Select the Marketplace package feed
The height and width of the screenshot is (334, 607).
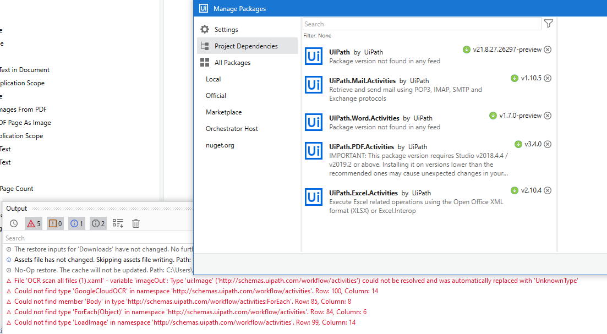click(x=224, y=112)
